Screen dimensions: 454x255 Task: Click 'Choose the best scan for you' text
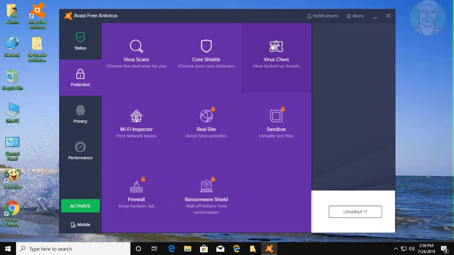[136, 66]
